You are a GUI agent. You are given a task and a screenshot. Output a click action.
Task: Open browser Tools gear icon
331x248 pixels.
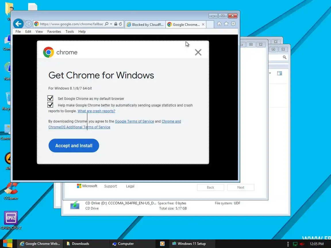tap(233, 24)
